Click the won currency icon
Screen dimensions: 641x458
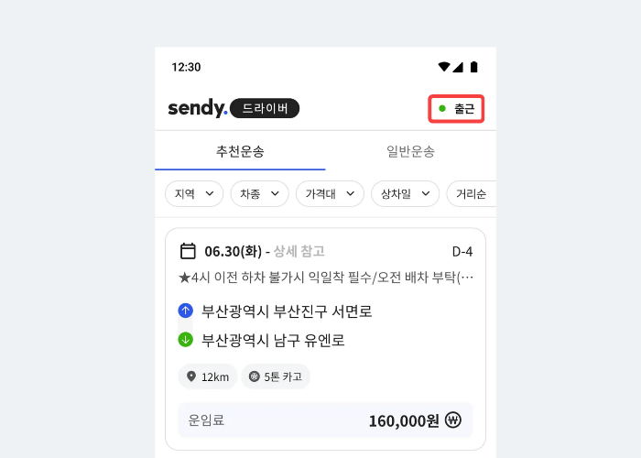coord(453,420)
